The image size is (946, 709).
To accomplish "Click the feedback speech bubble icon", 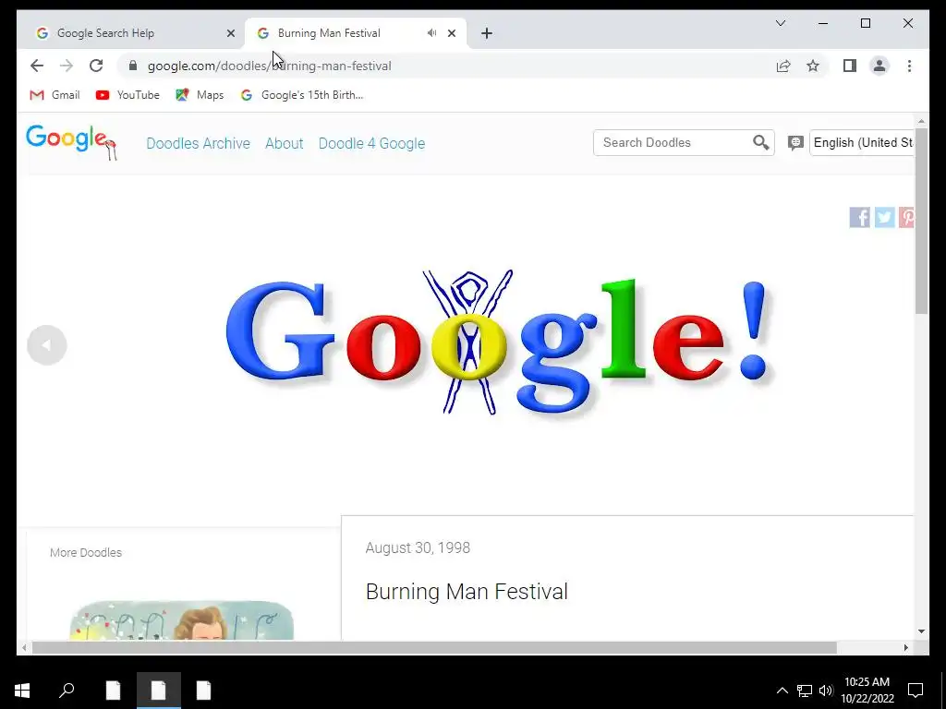I will [x=795, y=143].
